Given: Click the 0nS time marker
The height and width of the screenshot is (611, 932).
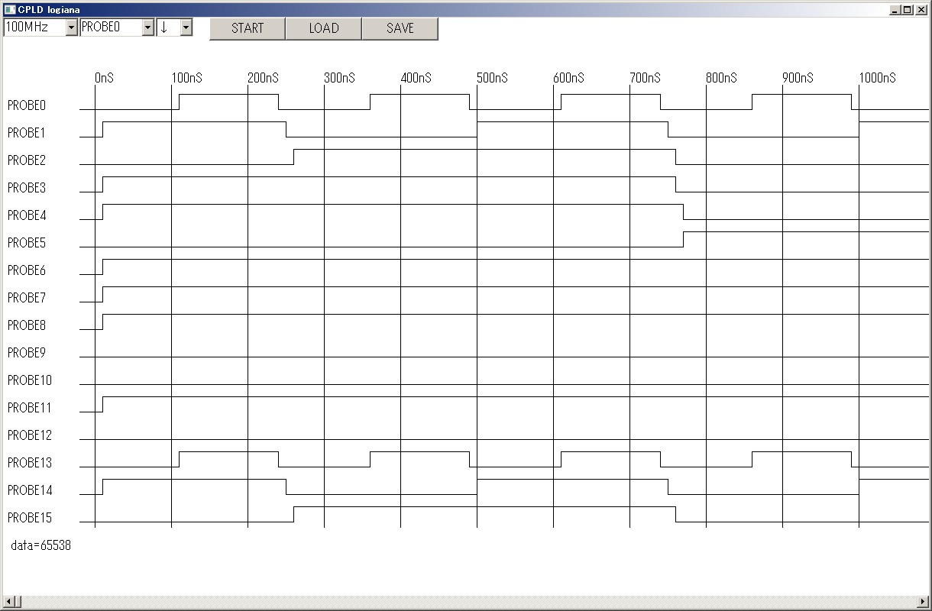Looking at the screenshot, I should [105, 78].
